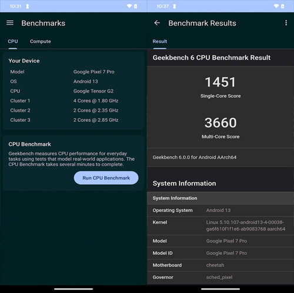Tap the Benchmark Results title
294x293 pixels.
[202, 23]
